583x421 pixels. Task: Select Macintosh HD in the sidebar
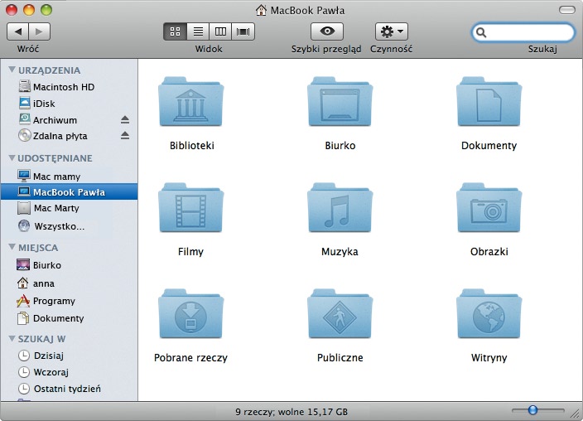(70, 87)
